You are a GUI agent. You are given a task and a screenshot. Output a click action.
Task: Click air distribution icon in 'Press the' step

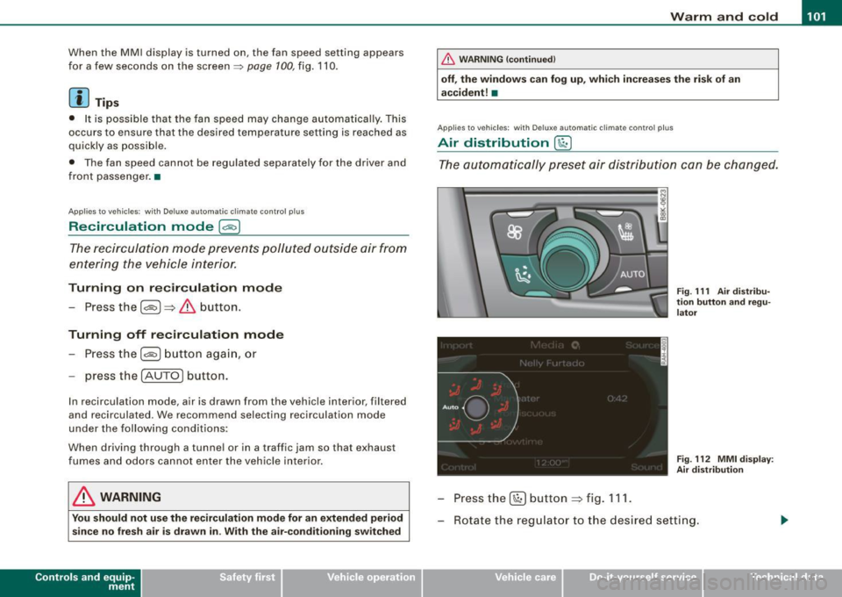(517, 499)
